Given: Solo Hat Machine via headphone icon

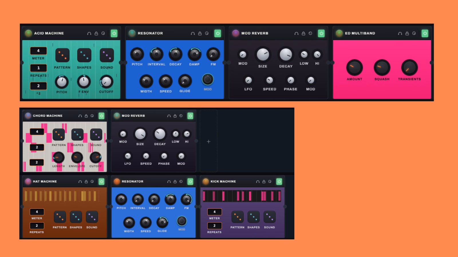Looking at the screenshot, I should [80, 182].
